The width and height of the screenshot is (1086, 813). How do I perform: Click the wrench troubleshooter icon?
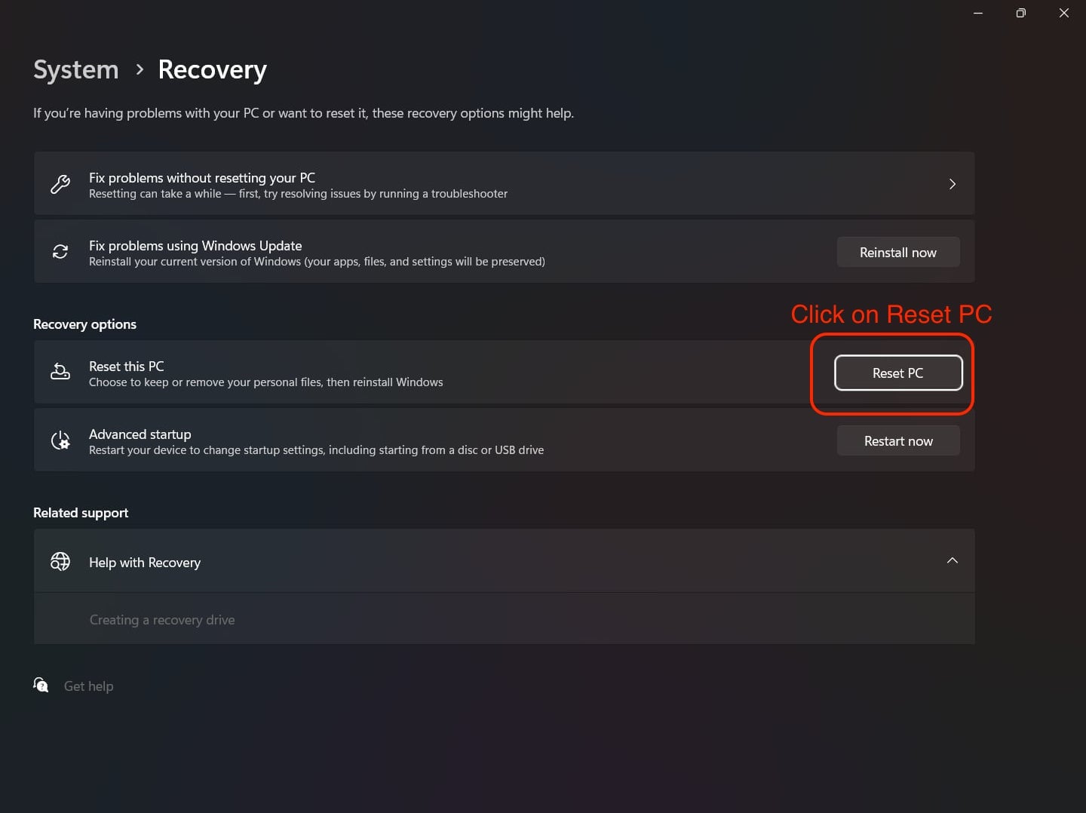click(x=60, y=184)
